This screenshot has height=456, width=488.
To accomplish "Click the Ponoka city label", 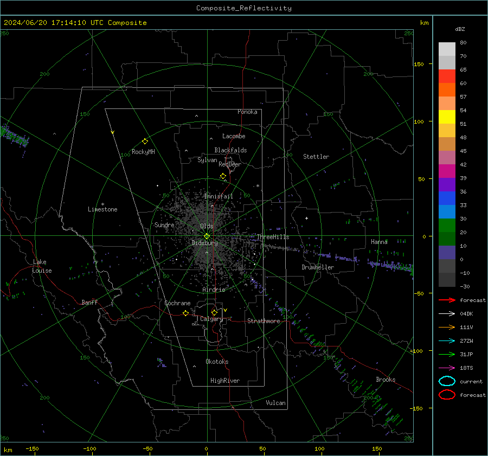I will tap(247, 112).
